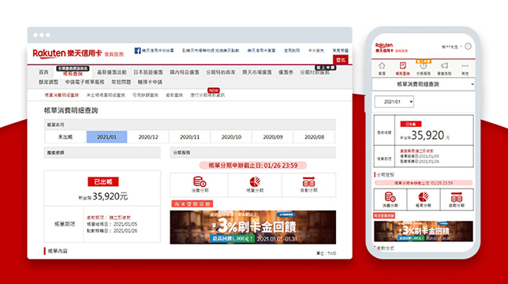
Task: Click the 使用說明 header link
Action: (292, 50)
